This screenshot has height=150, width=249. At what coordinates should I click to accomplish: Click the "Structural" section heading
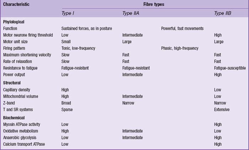click(x=11, y=83)
